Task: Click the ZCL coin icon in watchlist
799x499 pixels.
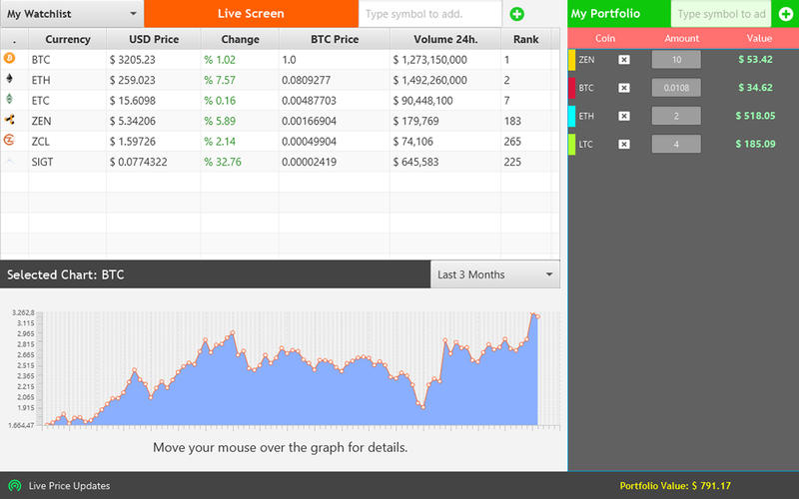Action: [x=10, y=140]
